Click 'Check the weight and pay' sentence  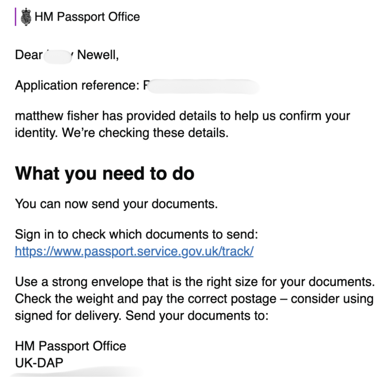tap(144, 299)
